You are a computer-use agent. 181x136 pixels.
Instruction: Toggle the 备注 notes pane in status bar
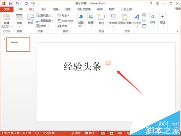[x=76, y=133]
